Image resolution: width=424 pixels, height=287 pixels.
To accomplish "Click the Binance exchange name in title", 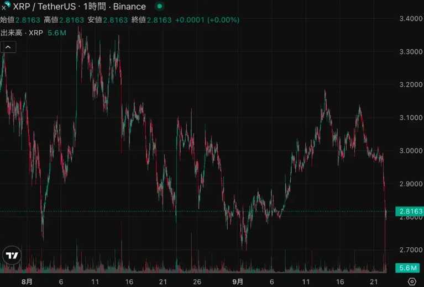I will [129, 7].
